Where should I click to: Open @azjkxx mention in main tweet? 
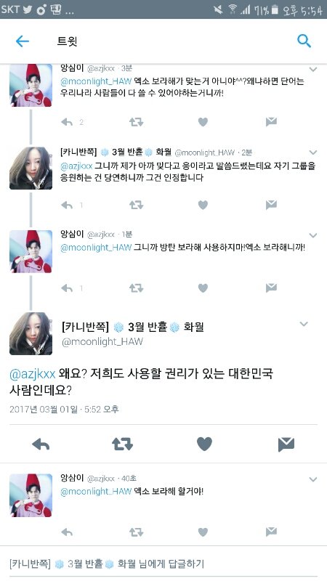32,374
